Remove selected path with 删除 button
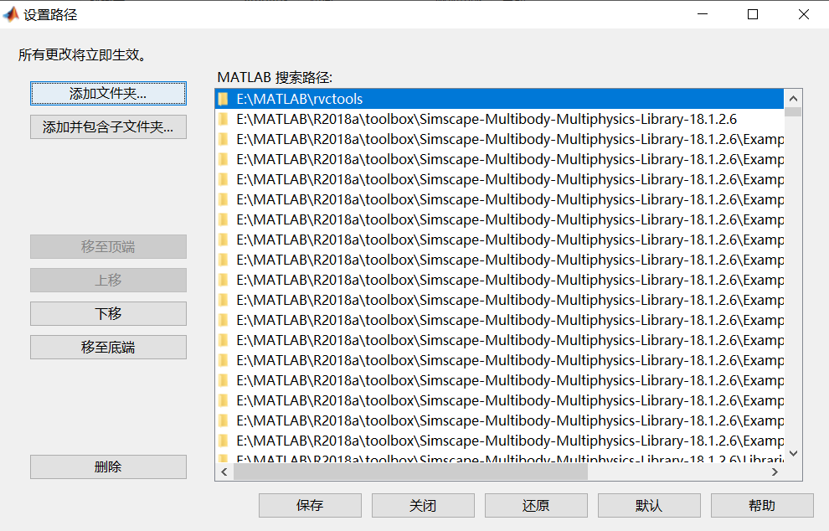Image resolution: width=829 pixels, height=531 pixels. click(108, 467)
